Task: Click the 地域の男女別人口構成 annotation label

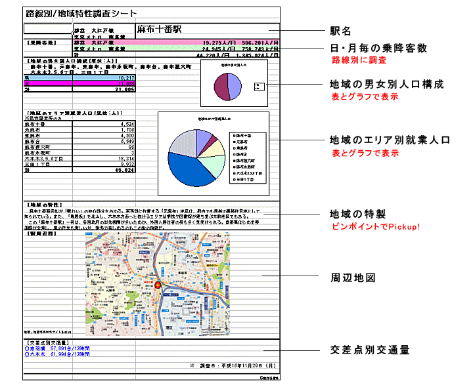Action: tap(387, 85)
